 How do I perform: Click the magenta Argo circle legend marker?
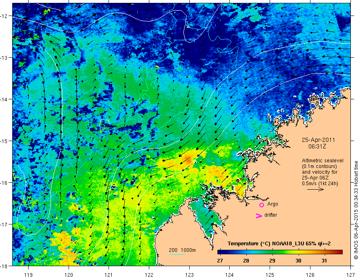coord(261,205)
